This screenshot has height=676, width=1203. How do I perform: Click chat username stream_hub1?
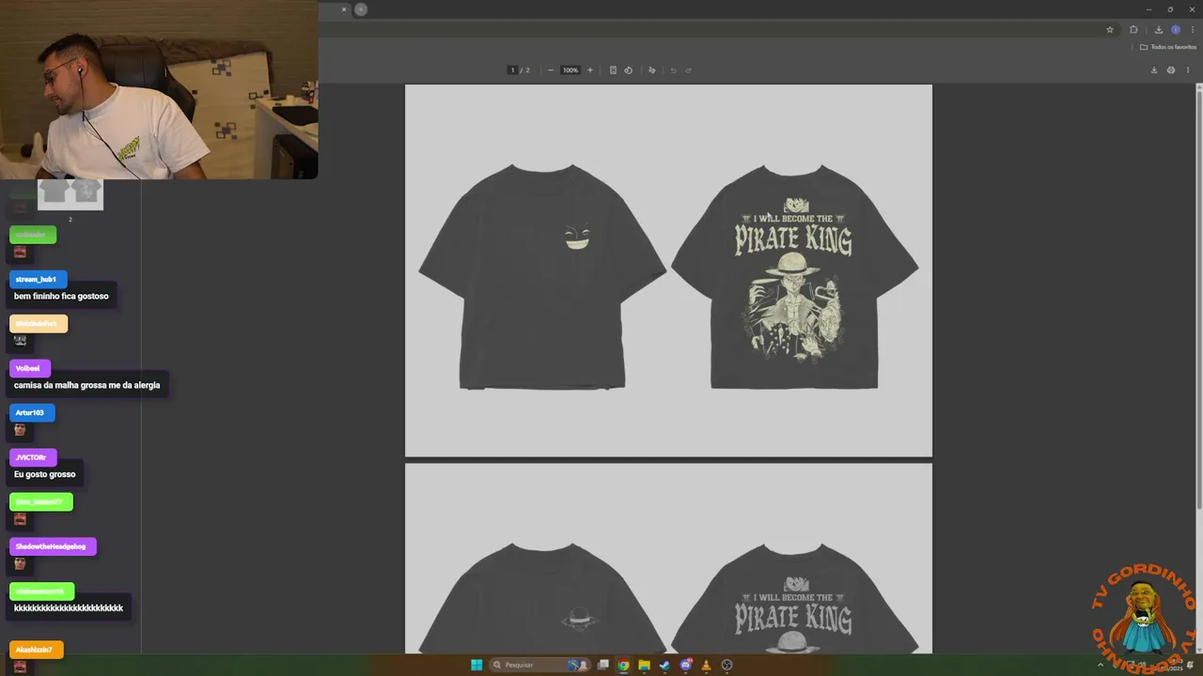pyautogui.click(x=36, y=279)
